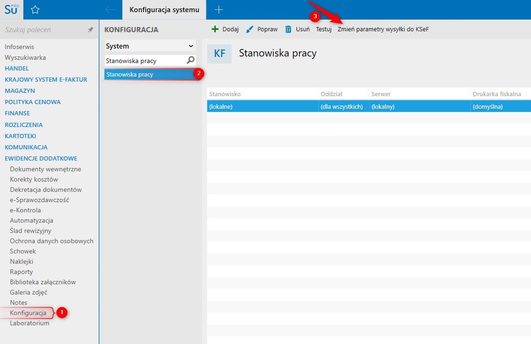Switch to the Konfiguracja systemu tab
This screenshot has width=531, height=344.
pyautogui.click(x=164, y=9)
